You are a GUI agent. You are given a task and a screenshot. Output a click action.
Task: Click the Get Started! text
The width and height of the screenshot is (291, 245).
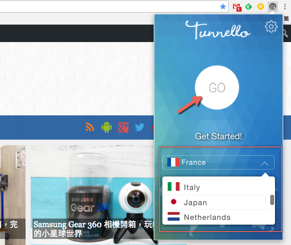coord(218,136)
